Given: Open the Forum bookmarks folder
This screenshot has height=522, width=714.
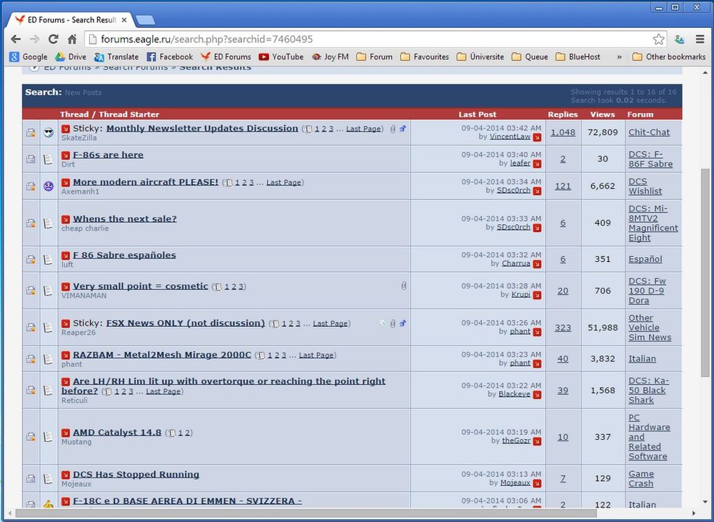Looking at the screenshot, I should 374,56.
